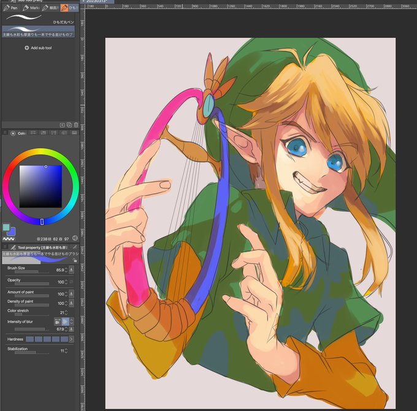Click the Opacity slider bar
The width and height of the screenshot is (417, 411).
32,284
